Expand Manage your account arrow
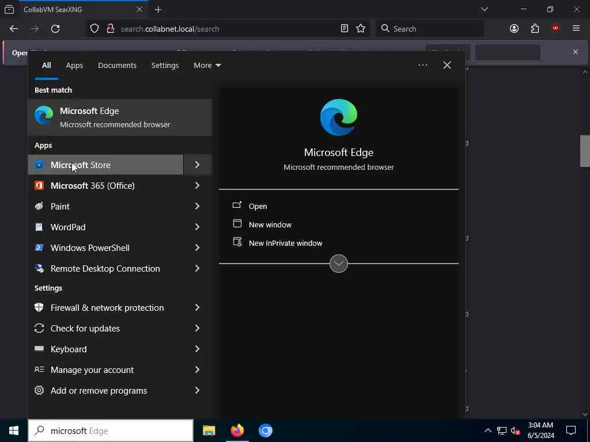Image resolution: width=590 pixels, height=442 pixels. point(198,369)
